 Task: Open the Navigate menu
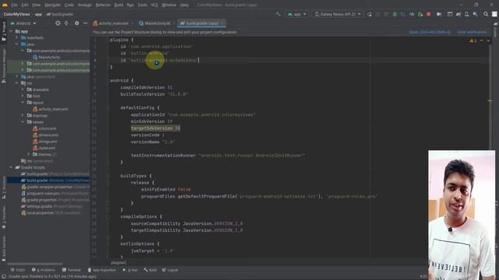click(x=52, y=5)
